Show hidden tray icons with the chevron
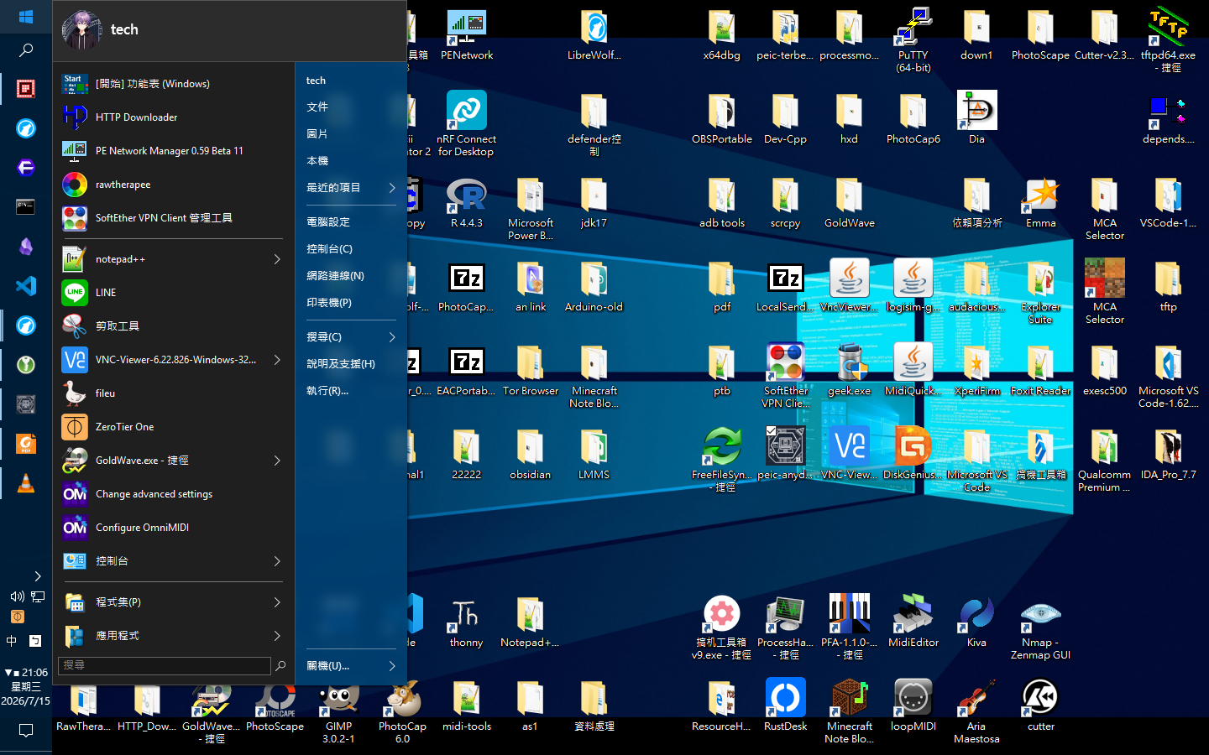This screenshot has width=1209, height=755. point(38,576)
